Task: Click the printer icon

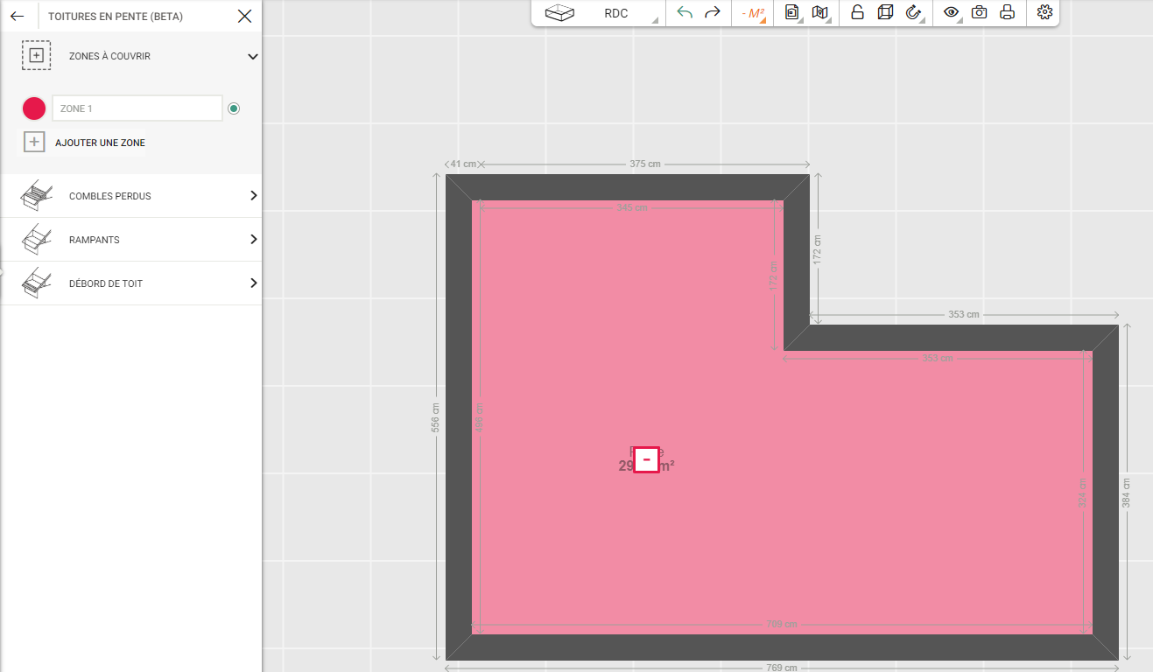Action: (1008, 13)
